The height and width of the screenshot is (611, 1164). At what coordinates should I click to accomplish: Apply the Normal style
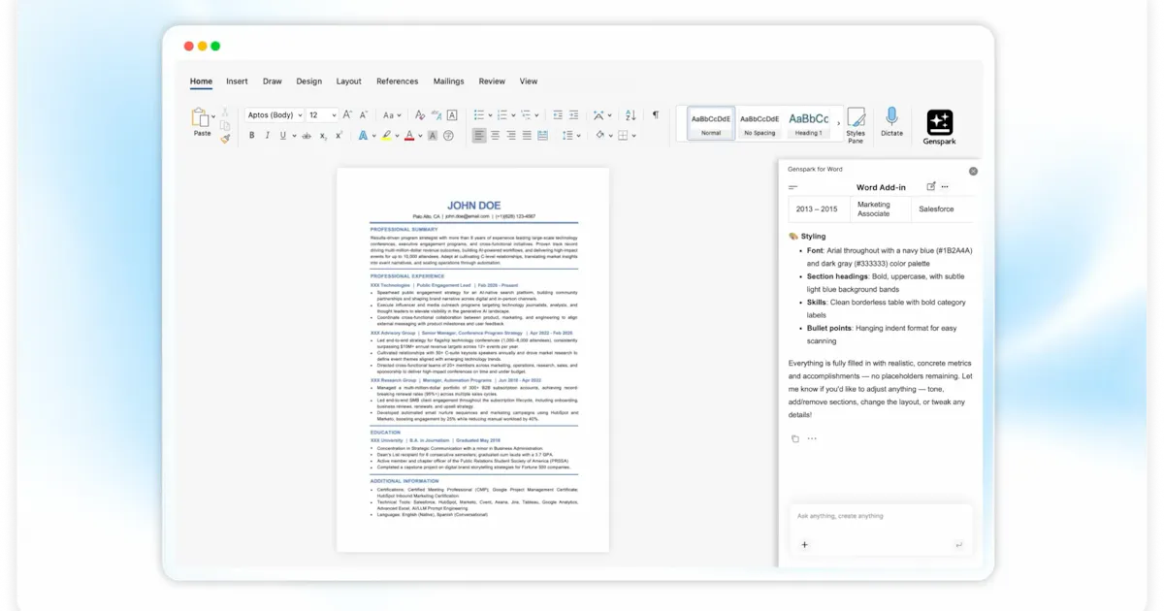[x=711, y=123]
